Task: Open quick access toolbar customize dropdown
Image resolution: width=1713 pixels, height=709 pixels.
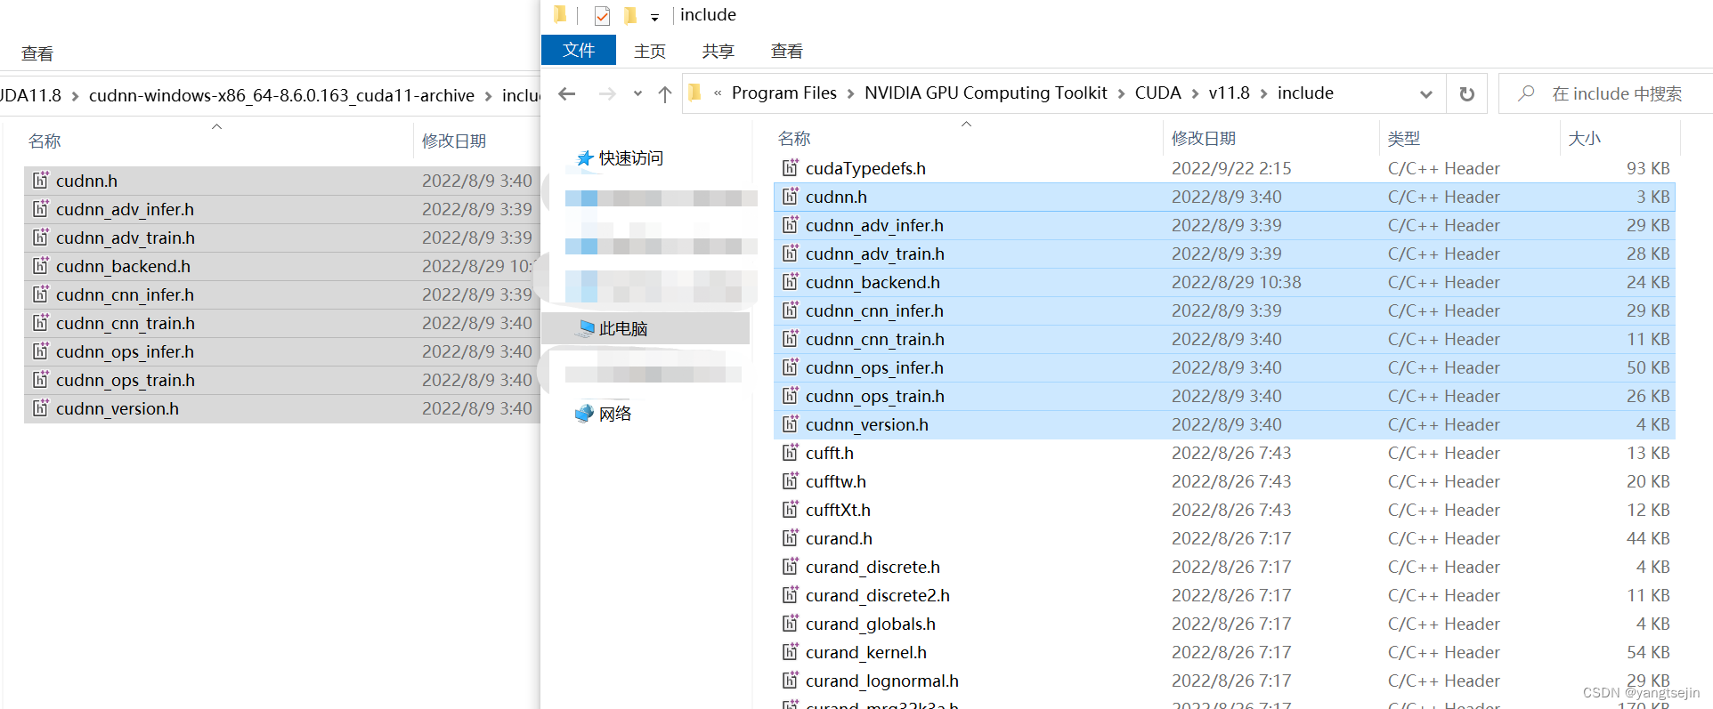Action: [x=654, y=17]
